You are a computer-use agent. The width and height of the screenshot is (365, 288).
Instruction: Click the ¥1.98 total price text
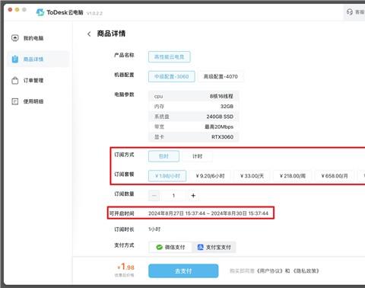pyautogui.click(x=126, y=267)
